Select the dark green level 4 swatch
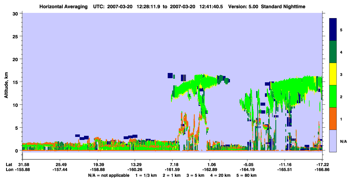This screenshot has width=358, height=183. [333, 52]
